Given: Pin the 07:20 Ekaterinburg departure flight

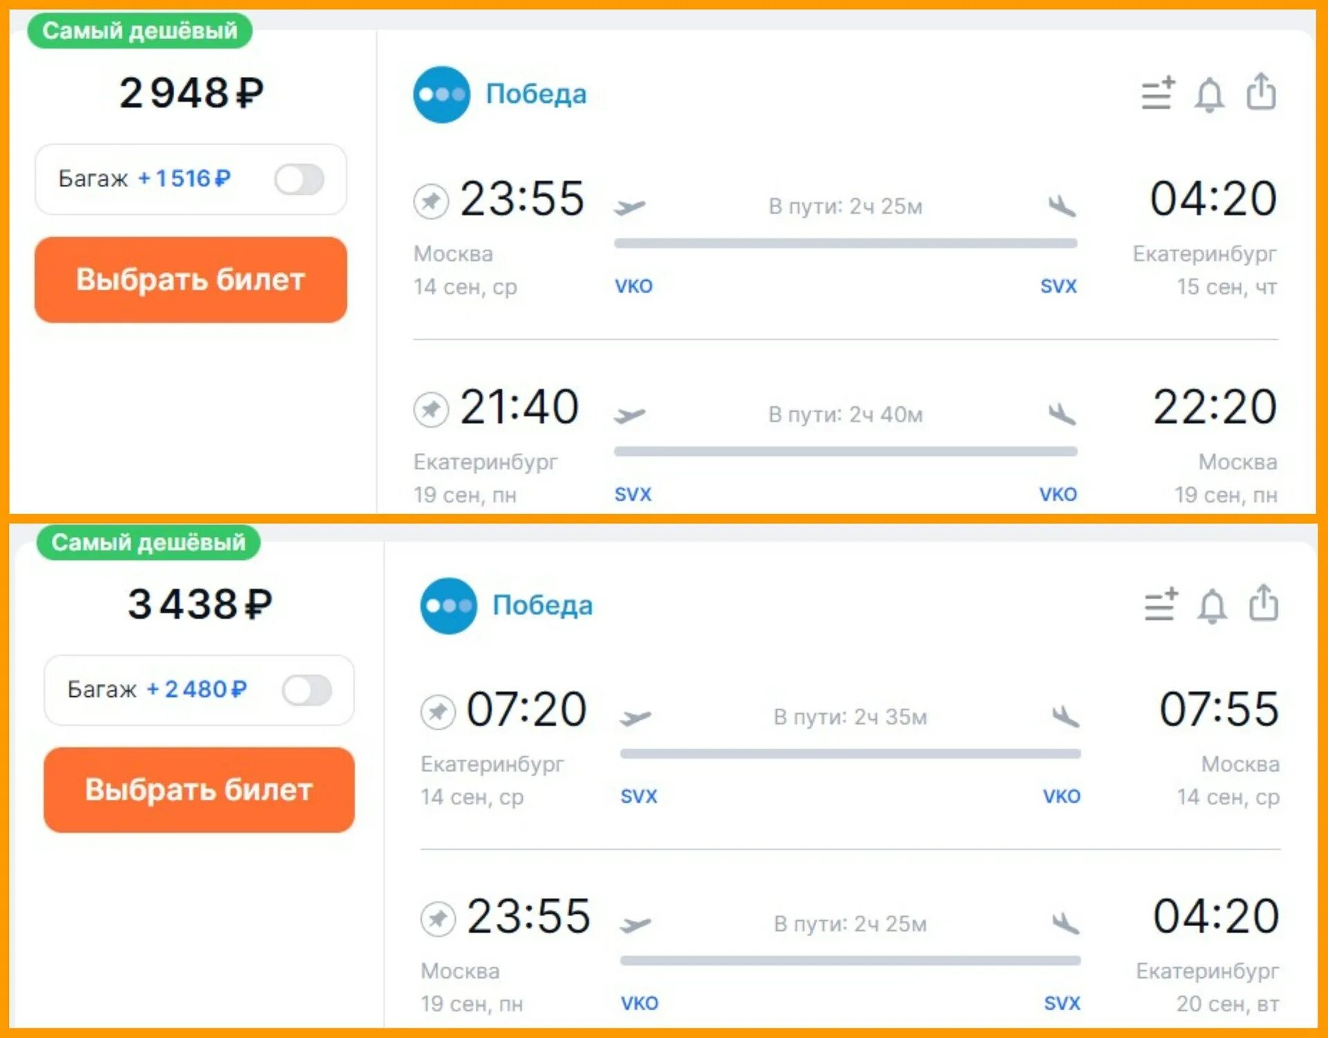Looking at the screenshot, I should click(438, 712).
